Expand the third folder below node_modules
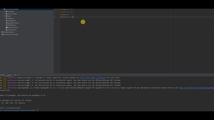Image resolution: width=214 pixels, height=120 pixels. (4, 16)
